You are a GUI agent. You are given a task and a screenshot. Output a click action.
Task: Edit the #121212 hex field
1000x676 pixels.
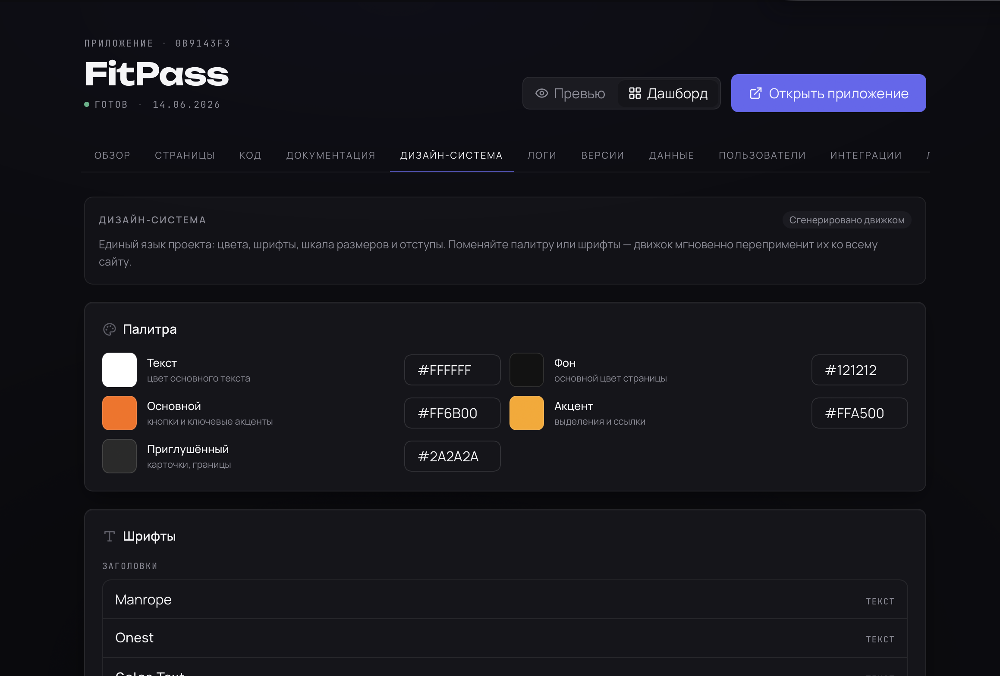(x=860, y=370)
